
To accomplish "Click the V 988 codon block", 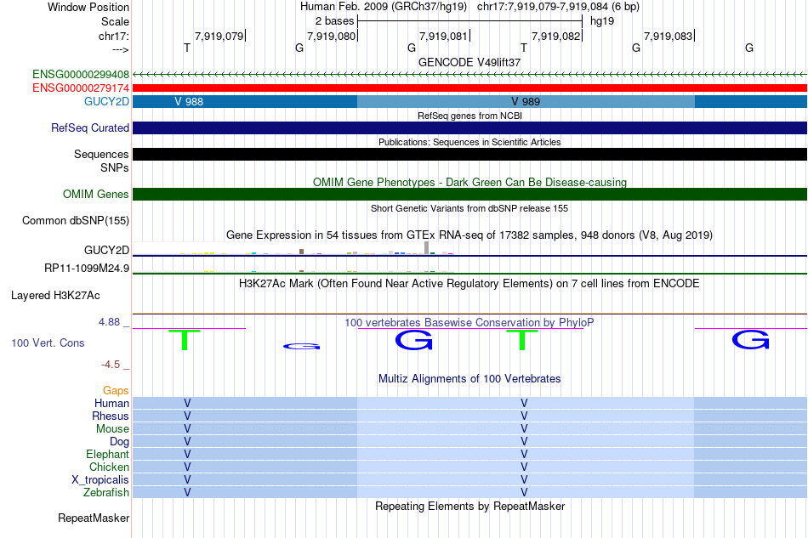I will [x=245, y=101].
